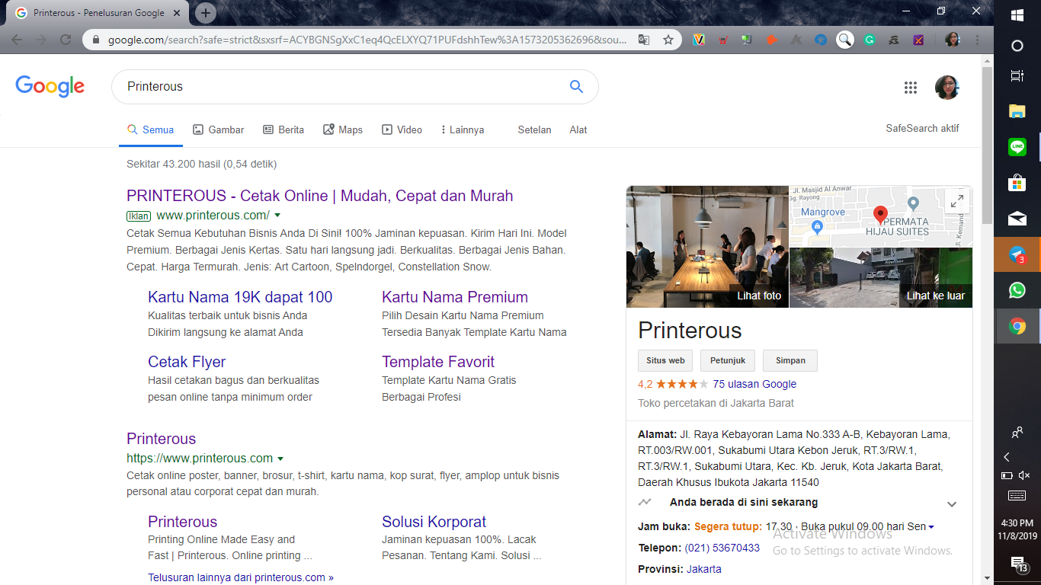
Task: Switch to the Berita tab
Action: pos(283,129)
